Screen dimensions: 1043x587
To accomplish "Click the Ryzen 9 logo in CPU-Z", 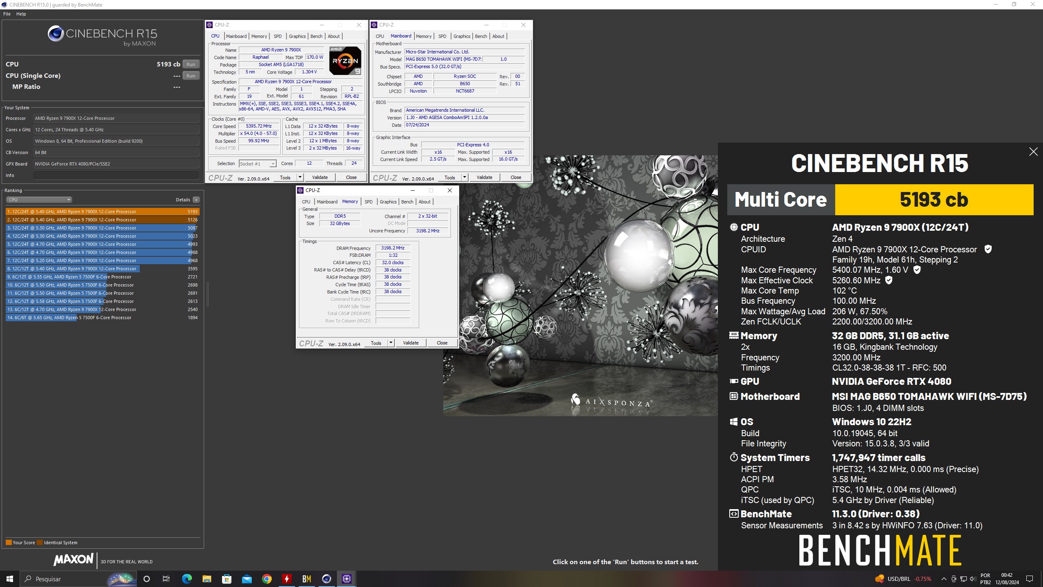I will click(x=345, y=61).
